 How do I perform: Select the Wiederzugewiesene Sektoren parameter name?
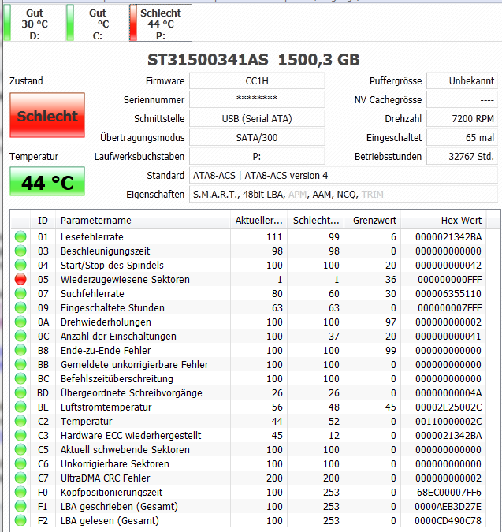click(x=125, y=280)
